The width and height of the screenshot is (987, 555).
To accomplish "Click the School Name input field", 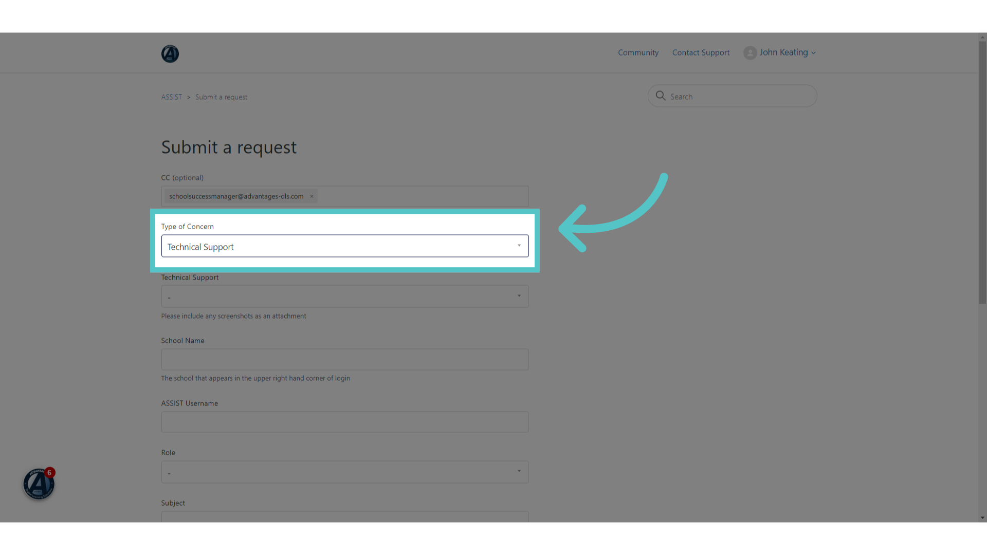I will [x=345, y=360].
